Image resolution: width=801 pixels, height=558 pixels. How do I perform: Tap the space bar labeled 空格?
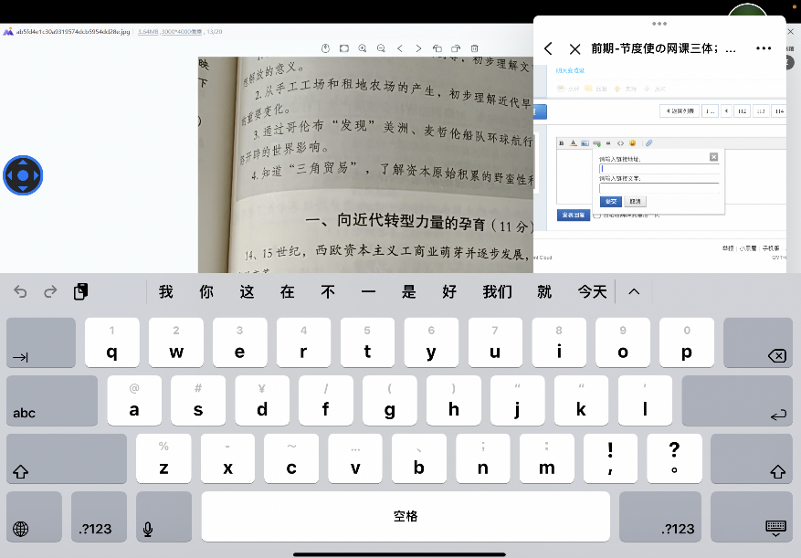406,517
